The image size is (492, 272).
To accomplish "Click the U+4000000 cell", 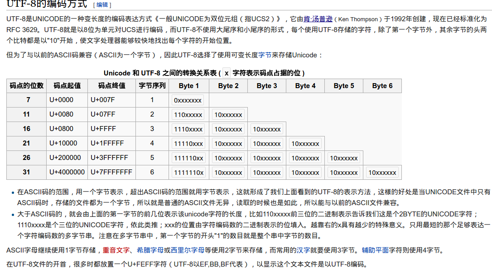I will coord(67,172).
